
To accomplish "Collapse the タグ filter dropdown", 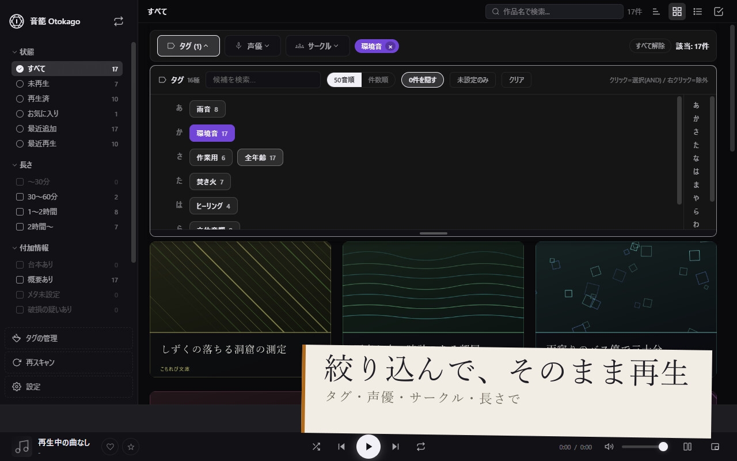I will pyautogui.click(x=188, y=46).
